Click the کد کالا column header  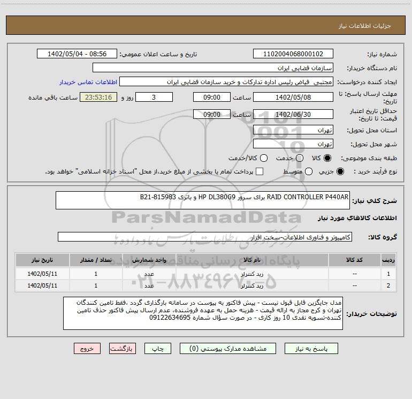coord(354,260)
